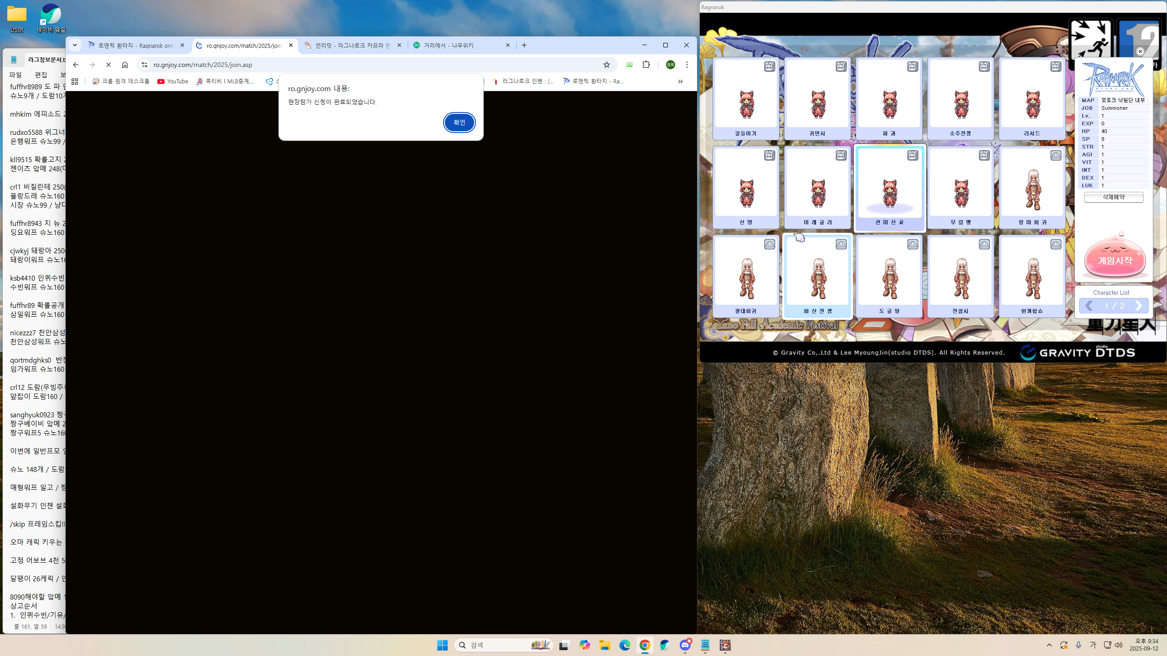Click 삭제예약 delete reservation button
The image size is (1167, 656).
[1114, 197]
